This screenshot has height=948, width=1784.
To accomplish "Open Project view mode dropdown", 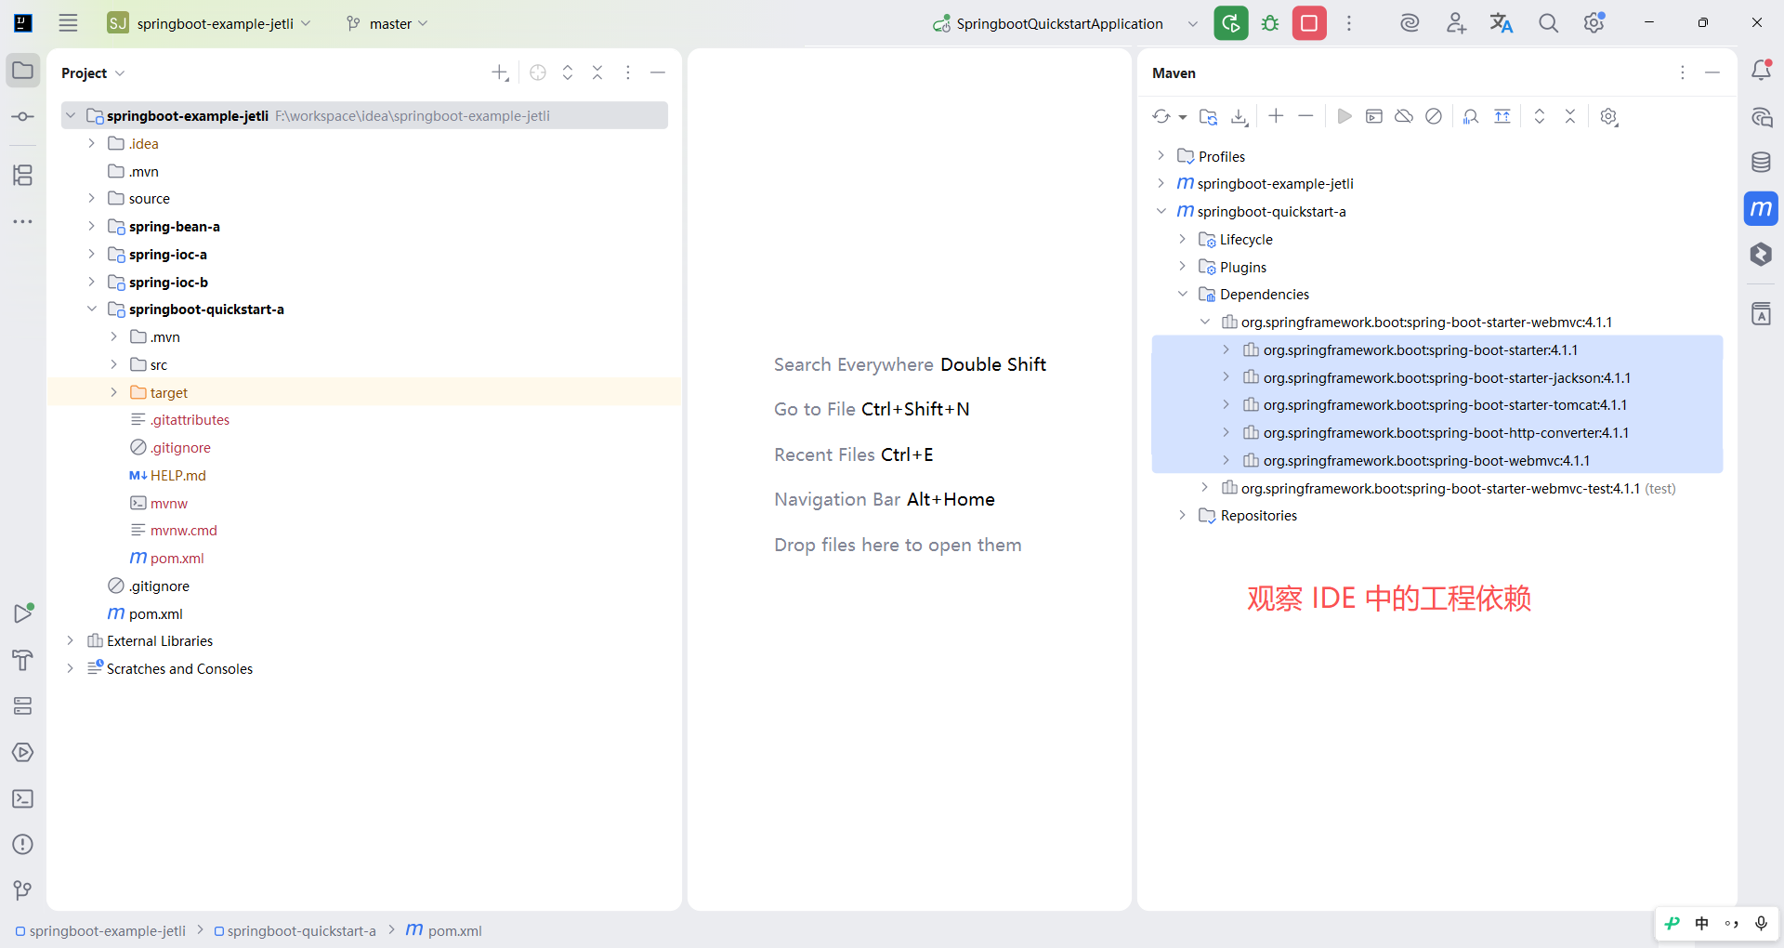I will pyautogui.click(x=93, y=72).
